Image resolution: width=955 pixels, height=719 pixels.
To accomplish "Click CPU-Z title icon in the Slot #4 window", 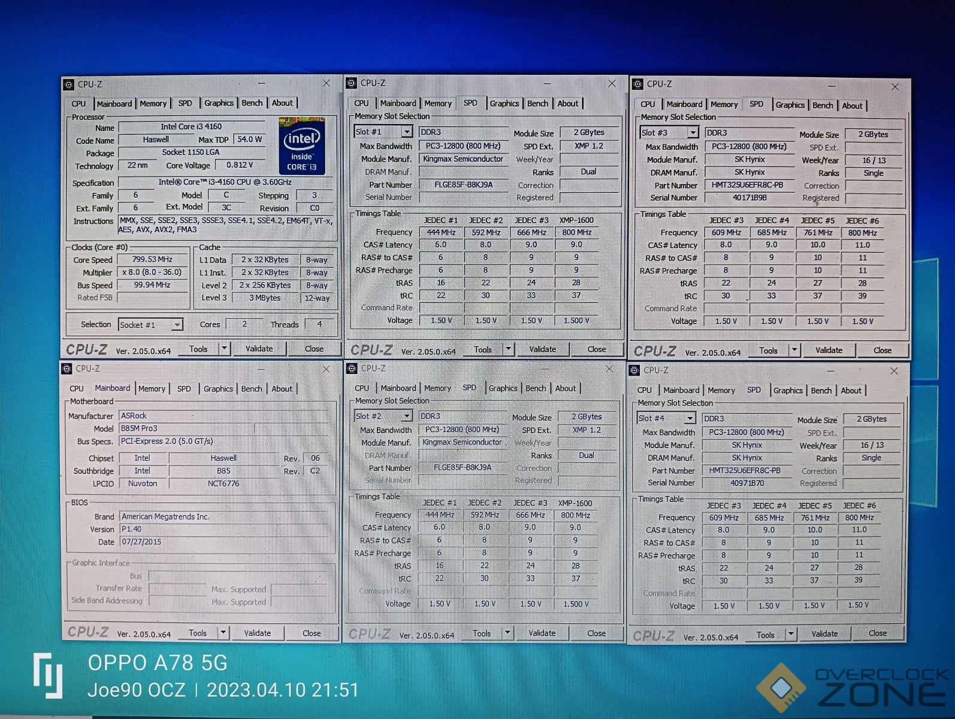I will pos(634,370).
